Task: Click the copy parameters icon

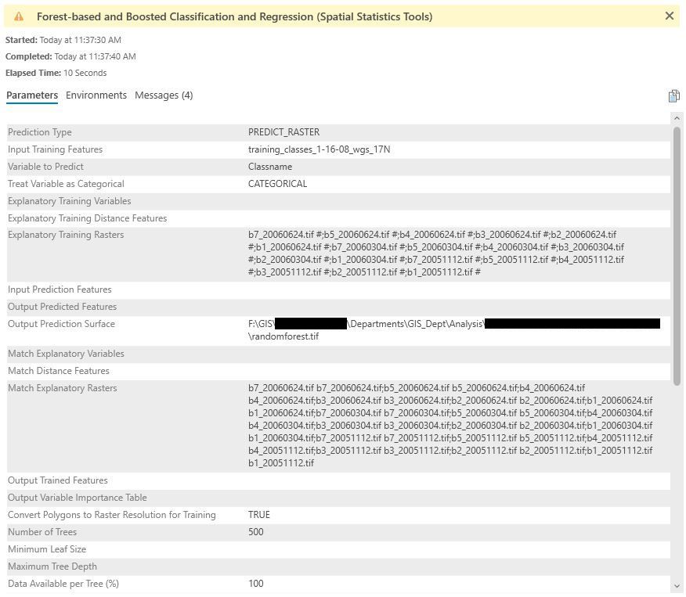Action: click(x=673, y=95)
